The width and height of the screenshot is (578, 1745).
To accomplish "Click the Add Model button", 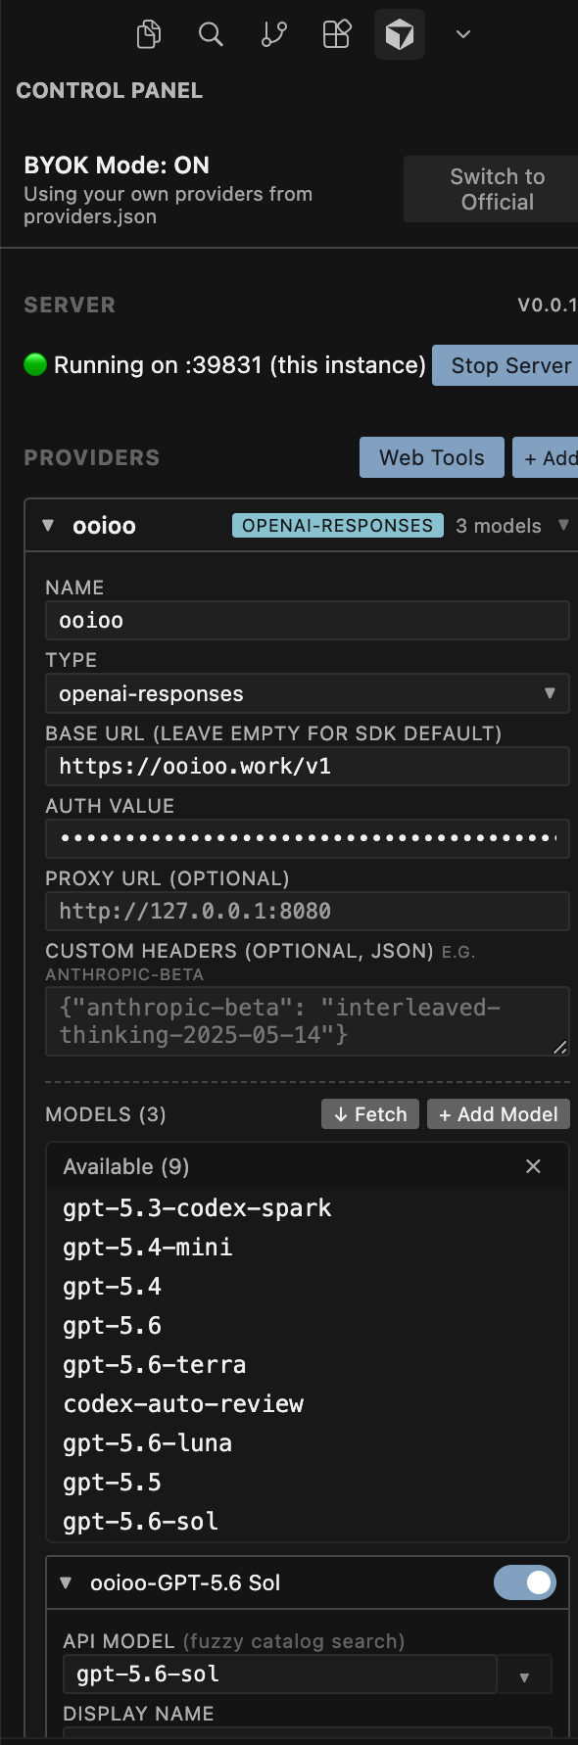I will click(x=499, y=1114).
